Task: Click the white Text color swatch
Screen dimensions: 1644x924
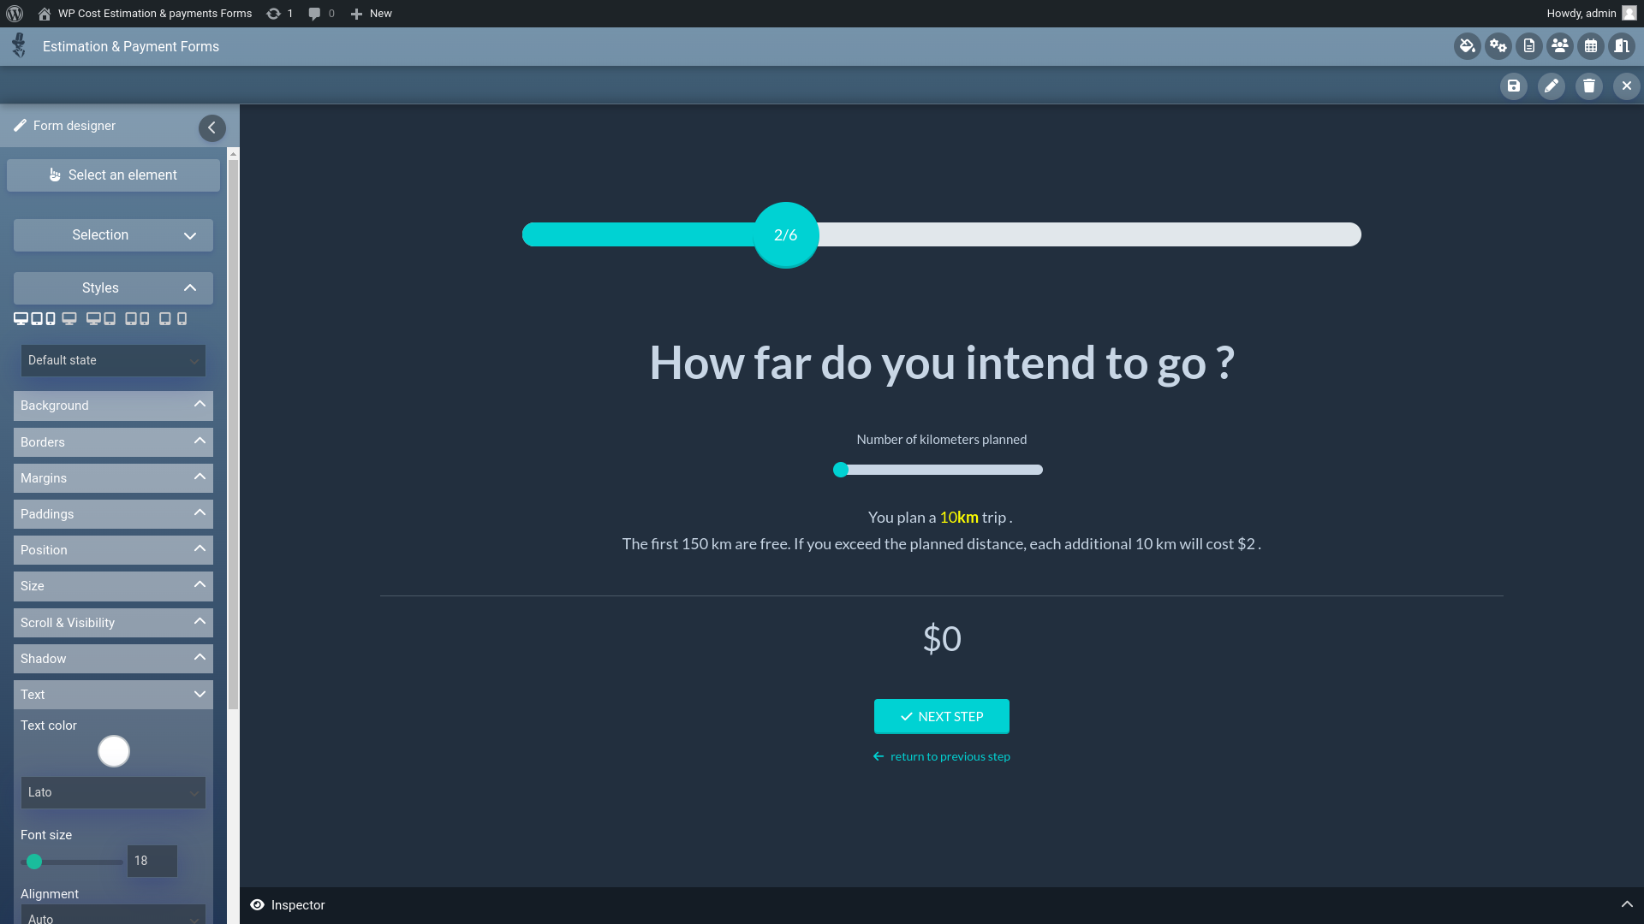Action: tap(113, 751)
